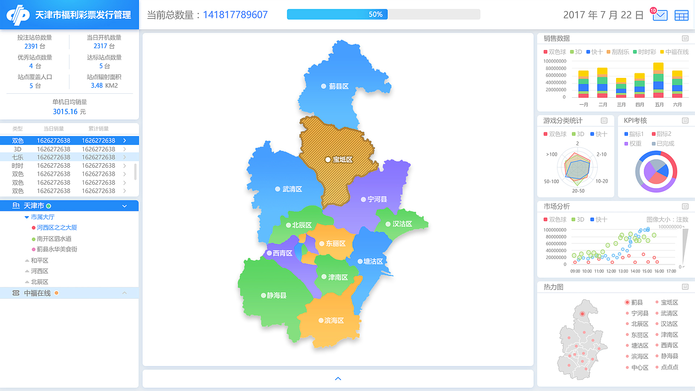Click the 西青区 marker dot on the main map

point(269,253)
